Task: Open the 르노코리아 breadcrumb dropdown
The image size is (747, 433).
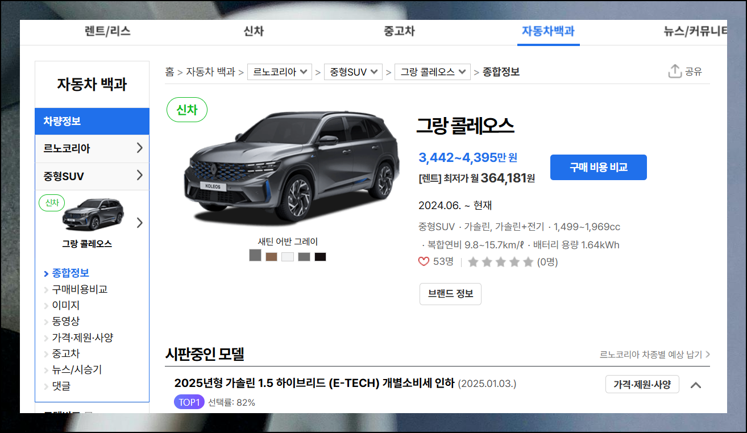Action: point(280,72)
